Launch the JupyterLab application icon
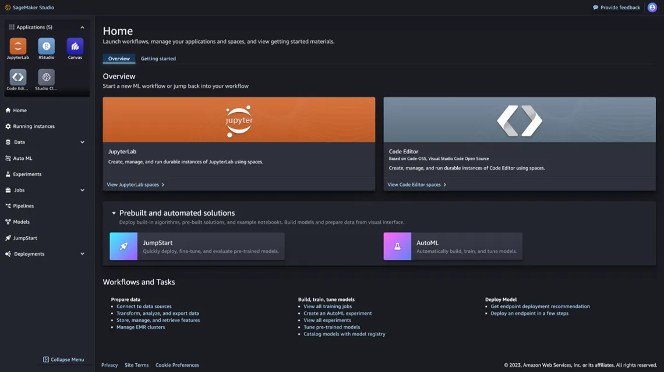Viewport: 664px width, 372px height. pos(18,46)
